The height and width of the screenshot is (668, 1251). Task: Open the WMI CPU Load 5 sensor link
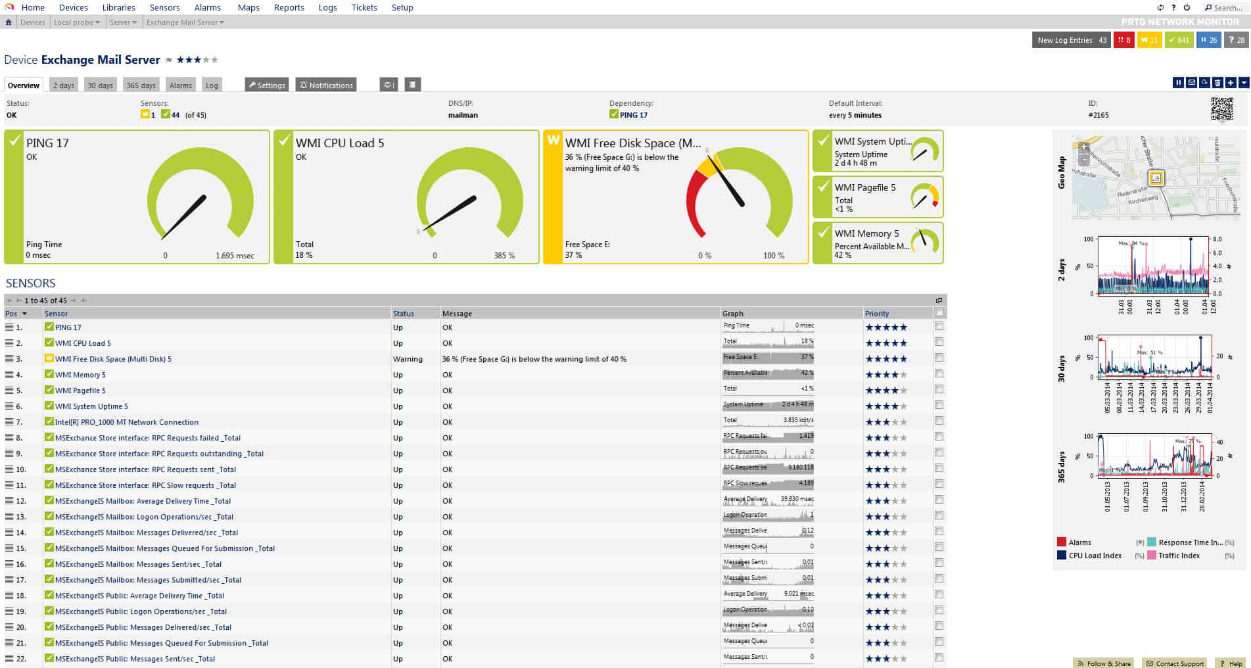pyautogui.click(x=83, y=343)
